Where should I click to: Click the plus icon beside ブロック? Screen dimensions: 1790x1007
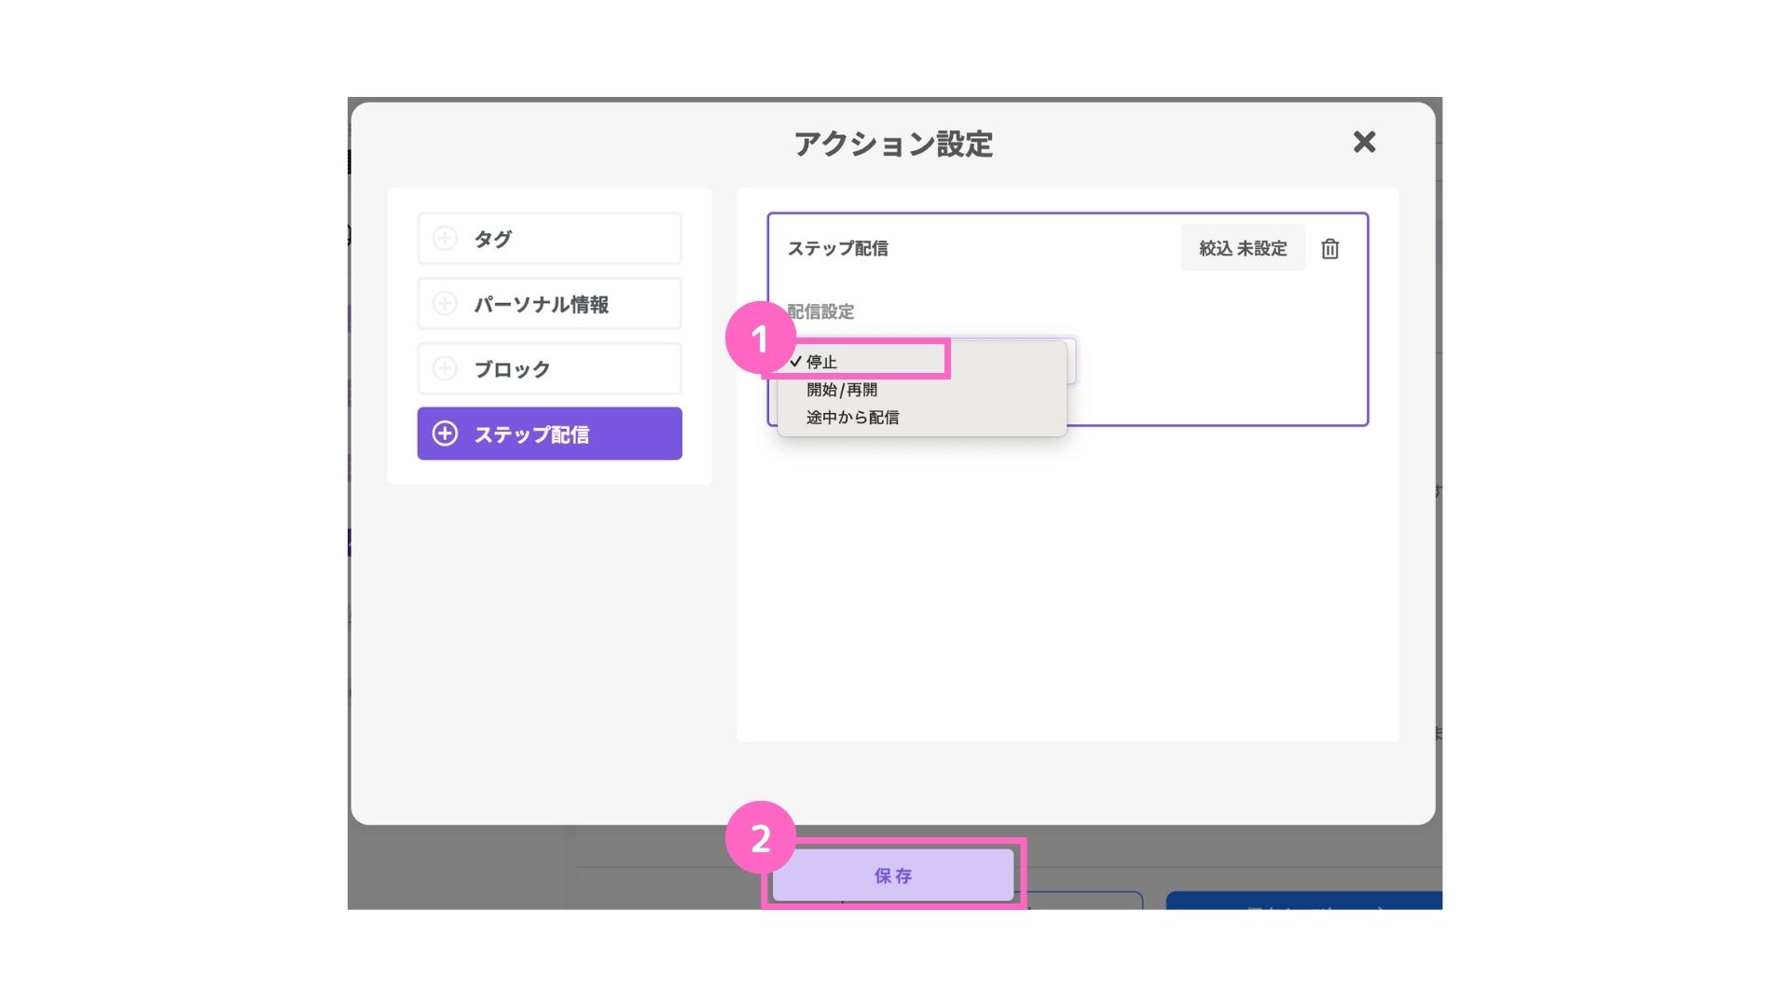click(446, 369)
